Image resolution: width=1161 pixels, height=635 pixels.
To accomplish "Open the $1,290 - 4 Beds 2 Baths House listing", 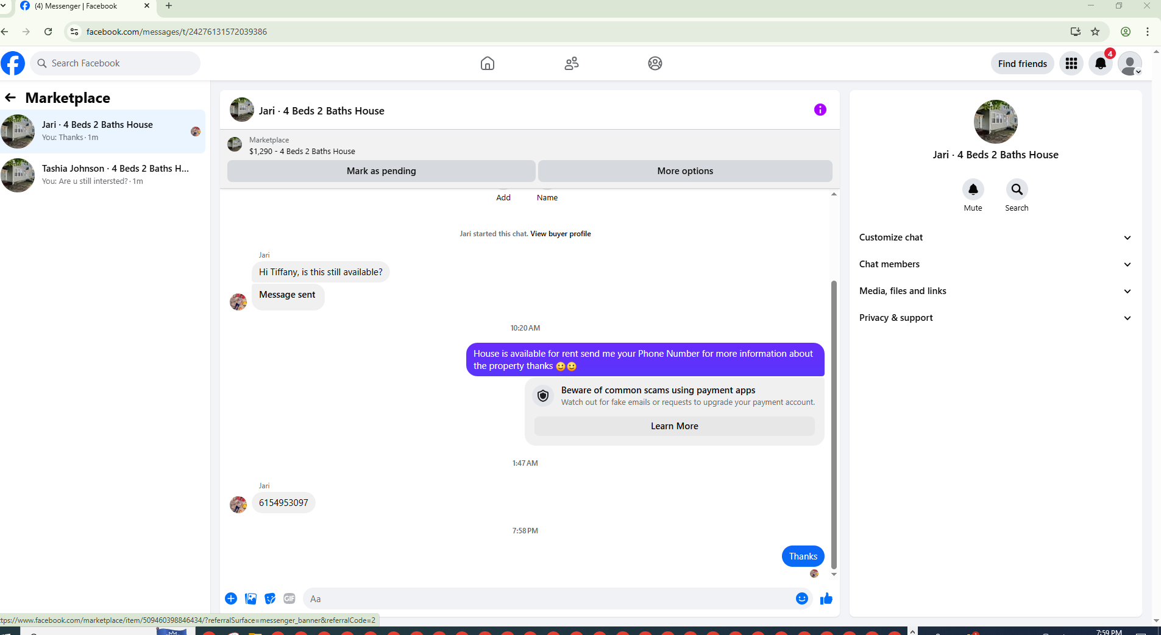I will tap(302, 152).
